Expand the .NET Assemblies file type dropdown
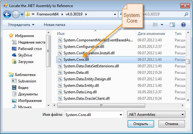The image size is (193, 134). [x=156, y=115]
